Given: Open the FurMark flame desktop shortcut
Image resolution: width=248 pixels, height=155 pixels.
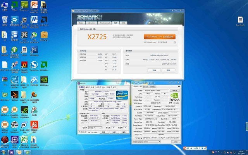Looking at the screenshot, I should coord(24,67).
